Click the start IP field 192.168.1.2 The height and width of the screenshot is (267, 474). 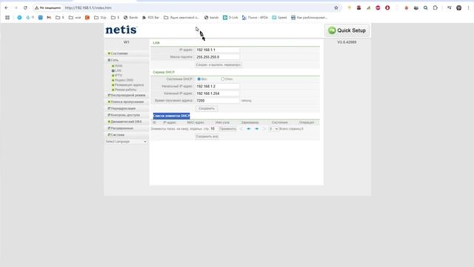(x=217, y=86)
